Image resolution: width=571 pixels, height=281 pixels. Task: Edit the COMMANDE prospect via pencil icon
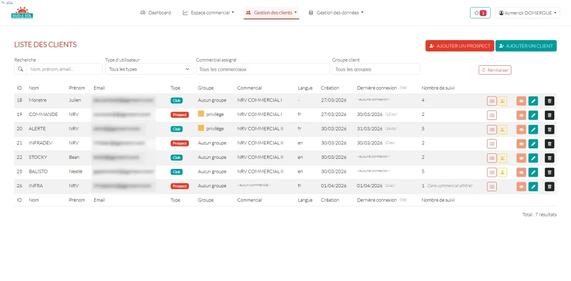pos(533,115)
